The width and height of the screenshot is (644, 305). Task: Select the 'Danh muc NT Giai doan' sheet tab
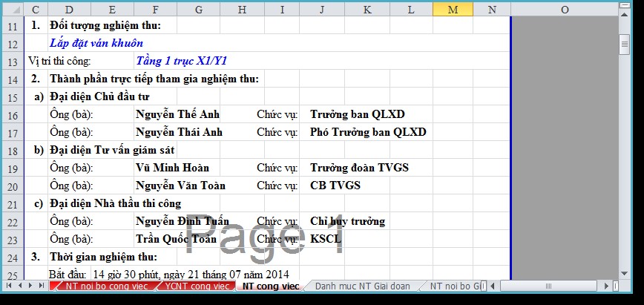[x=362, y=286]
